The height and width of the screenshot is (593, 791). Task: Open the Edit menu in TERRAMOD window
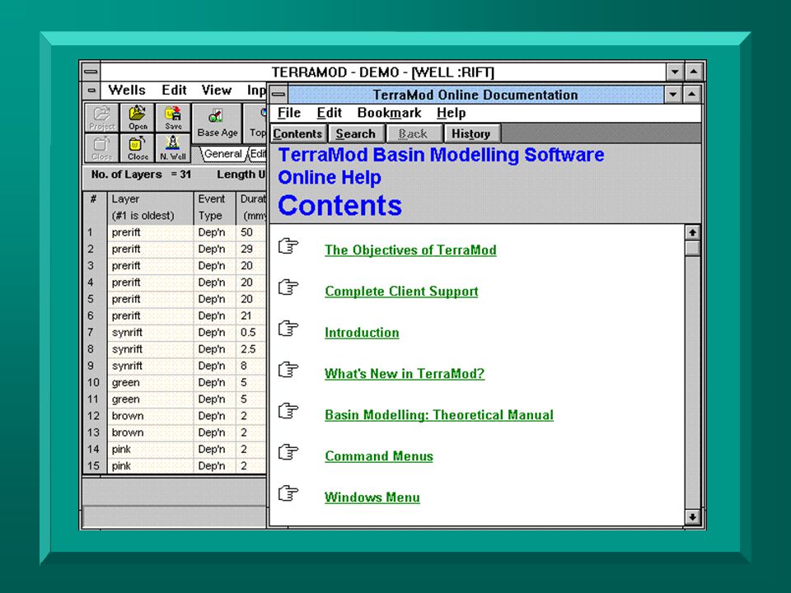(174, 91)
